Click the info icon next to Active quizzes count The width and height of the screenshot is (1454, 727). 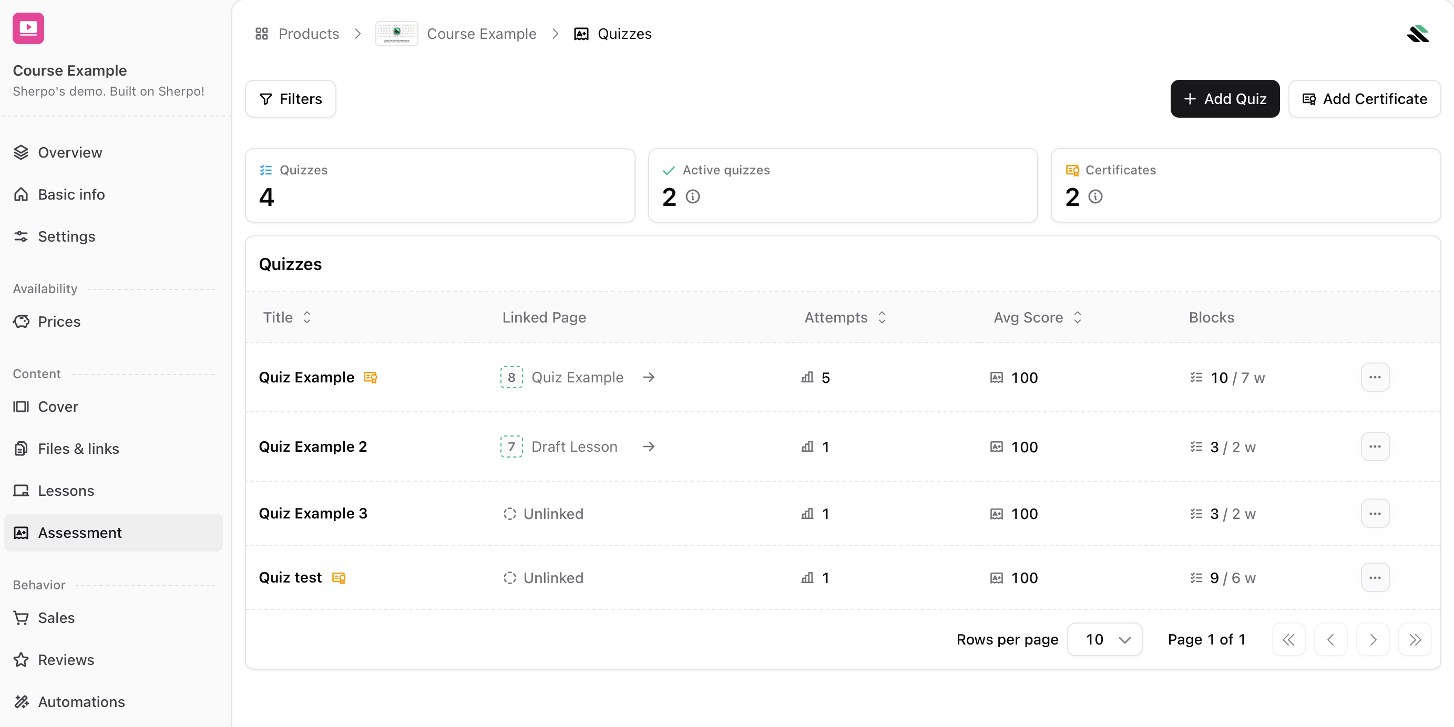[693, 196]
